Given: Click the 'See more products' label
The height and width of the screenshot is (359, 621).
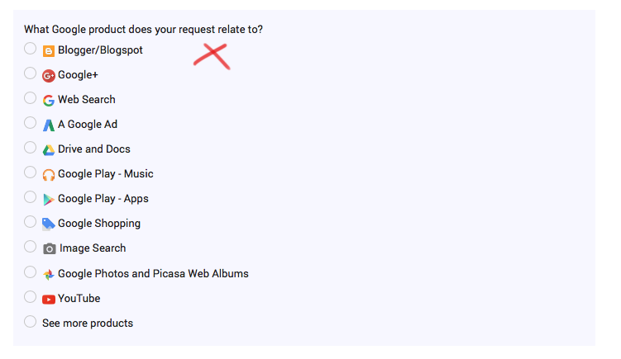Looking at the screenshot, I should coord(88,324).
